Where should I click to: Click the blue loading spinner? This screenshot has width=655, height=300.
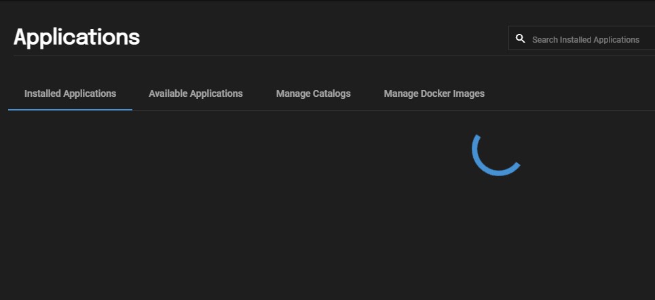[496, 154]
